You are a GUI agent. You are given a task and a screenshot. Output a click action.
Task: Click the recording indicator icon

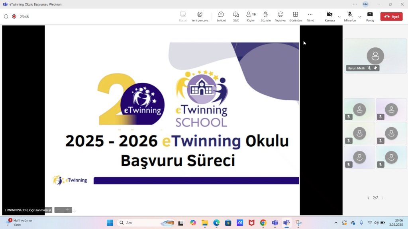tap(14, 16)
